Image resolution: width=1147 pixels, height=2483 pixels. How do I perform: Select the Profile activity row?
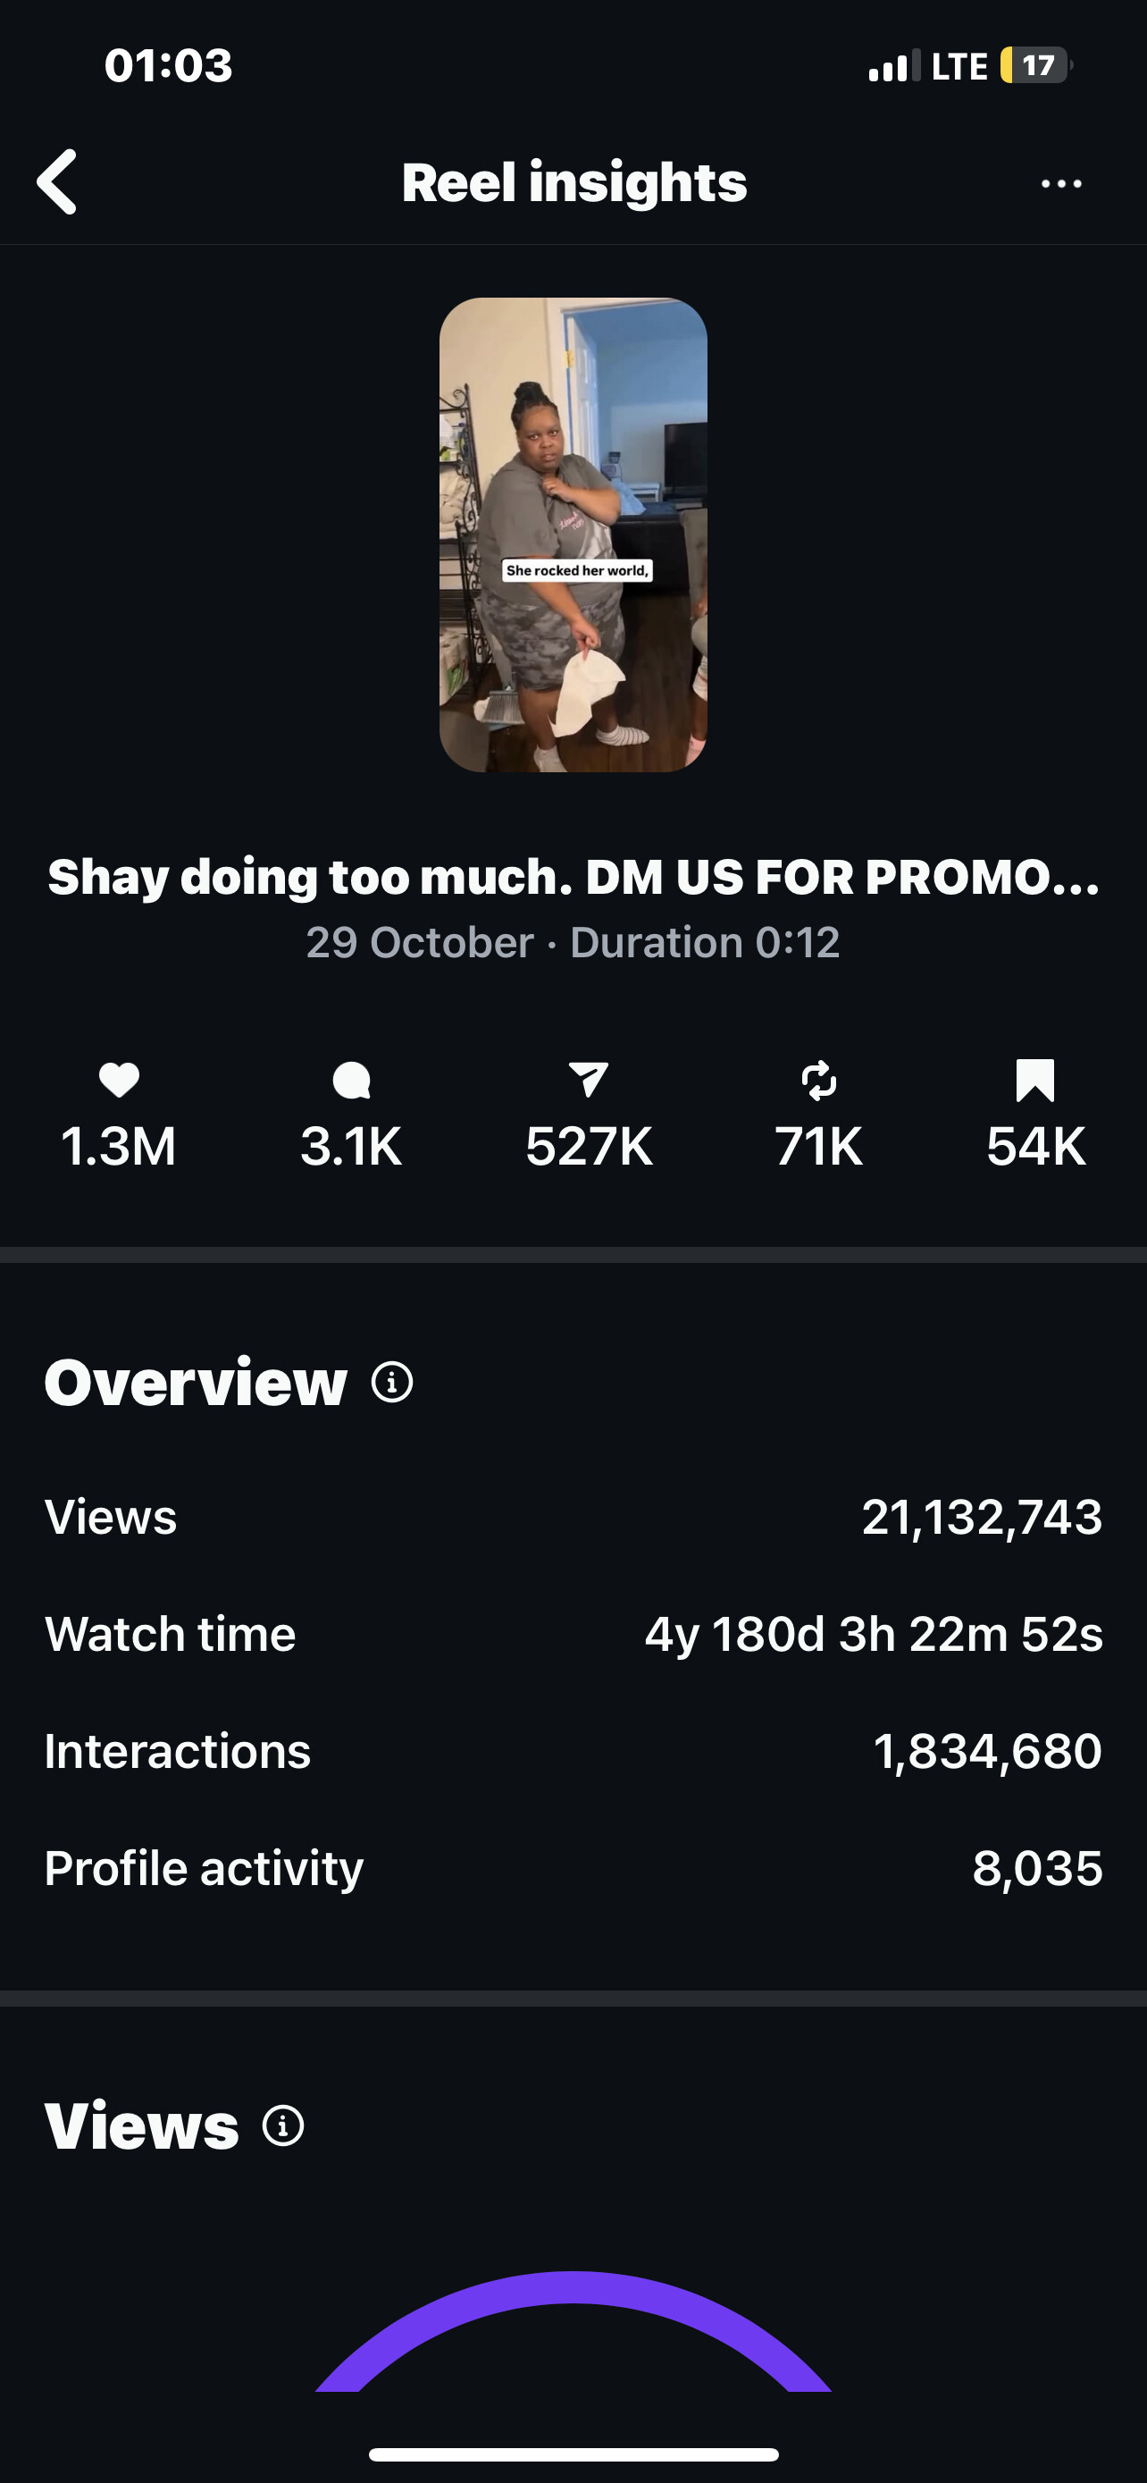pos(573,1868)
